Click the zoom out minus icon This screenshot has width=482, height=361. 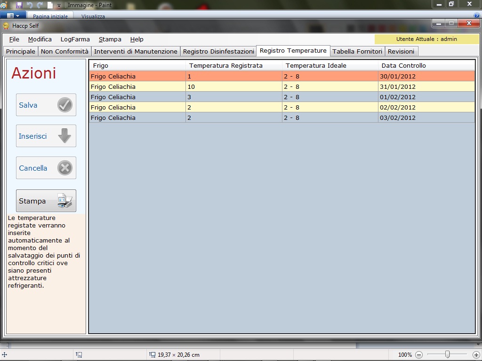pyautogui.click(x=419, y=355)
